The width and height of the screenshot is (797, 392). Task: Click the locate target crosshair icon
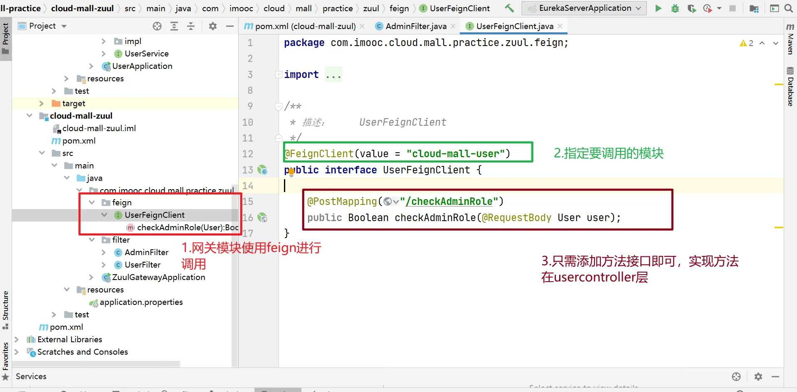[x=157, y=26]
